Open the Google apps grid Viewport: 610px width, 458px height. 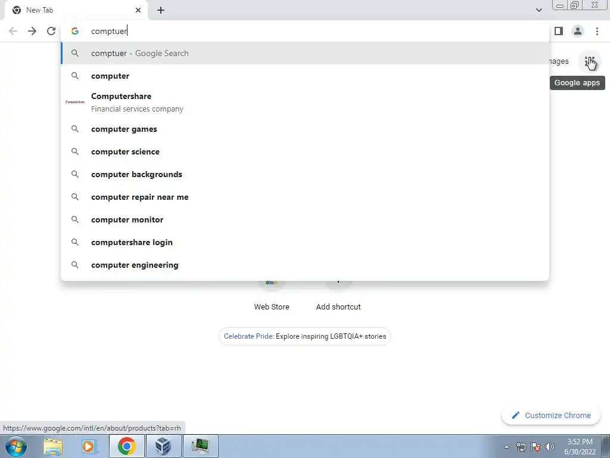(589, 61)
